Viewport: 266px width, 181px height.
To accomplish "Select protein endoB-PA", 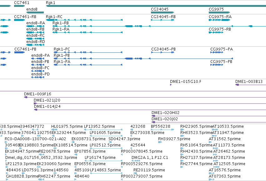I will [x=40, y=55].
